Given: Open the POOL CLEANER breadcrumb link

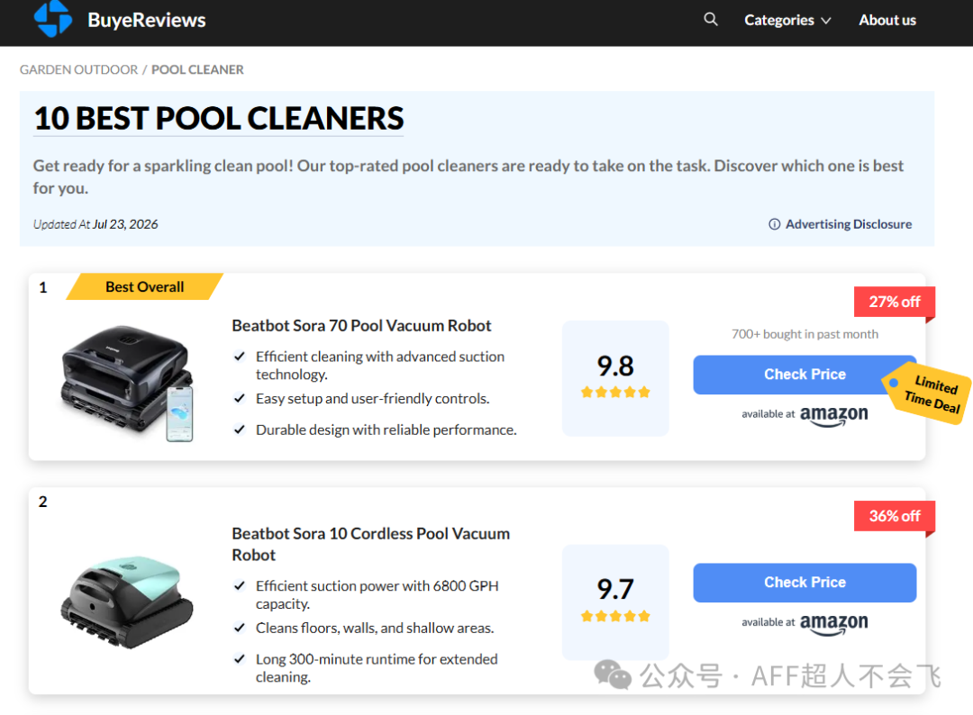Looking at the screenshot, I should (197, 69).
